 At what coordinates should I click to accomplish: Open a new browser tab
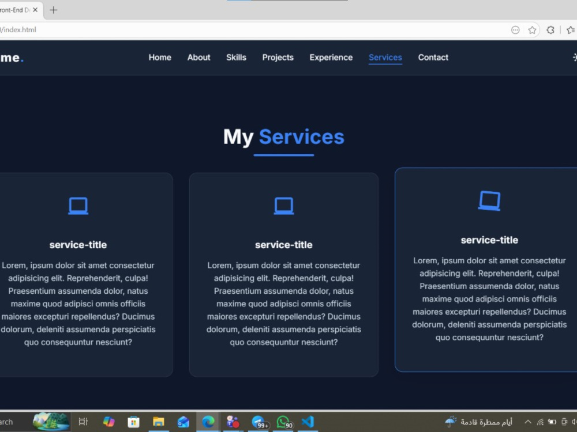pyautogui.click(x=53, y=10)
